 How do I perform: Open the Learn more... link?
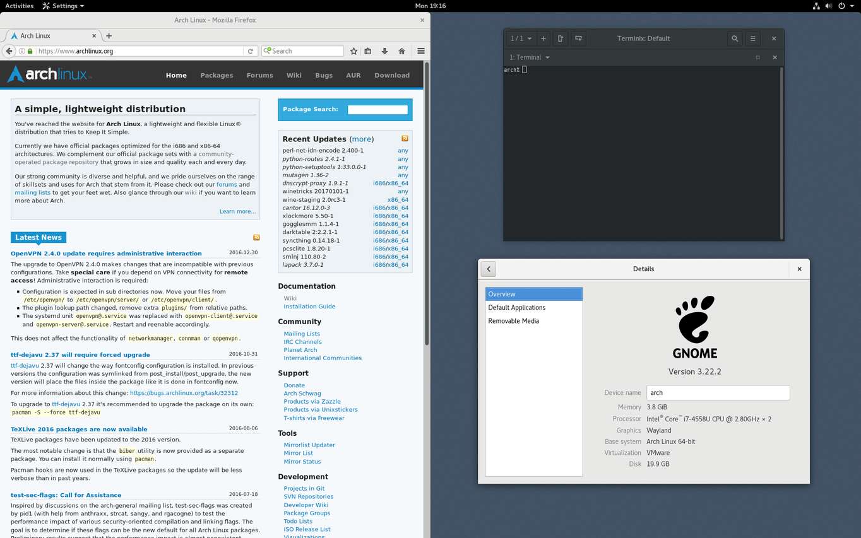tap(237, 211)
